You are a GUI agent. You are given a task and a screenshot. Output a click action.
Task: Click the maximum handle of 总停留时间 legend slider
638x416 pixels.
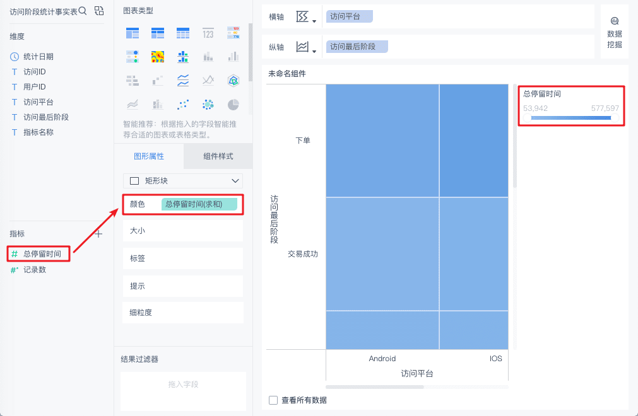click(x=615, y=118)
